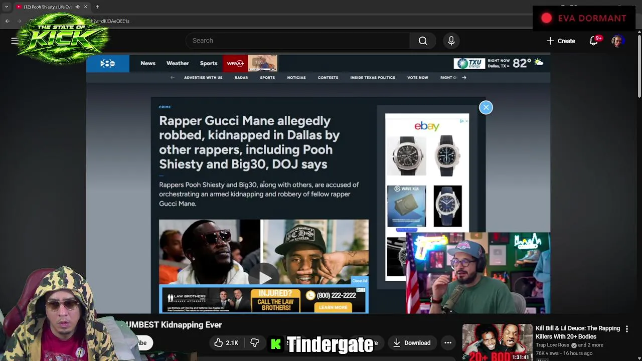The image size is (642, 361).
Task: Open Kill Bill & Lil Deuce video title
Action: click(578, 332)
